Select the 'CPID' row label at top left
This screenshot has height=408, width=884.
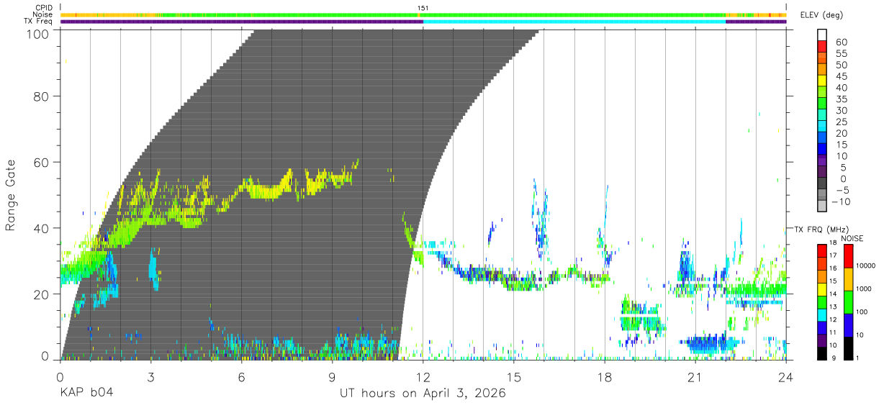[x=43, y=7]
